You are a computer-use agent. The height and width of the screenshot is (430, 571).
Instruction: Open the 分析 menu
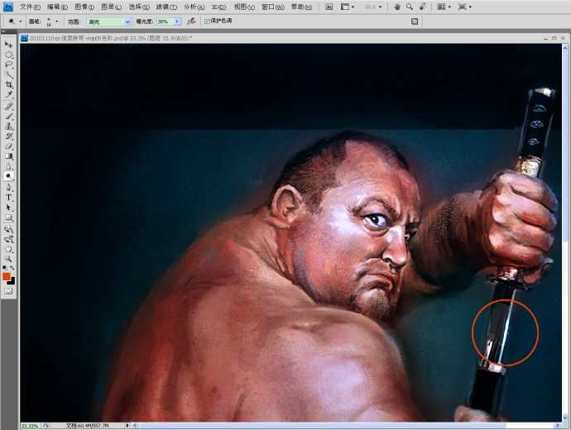tap(194, 7)
